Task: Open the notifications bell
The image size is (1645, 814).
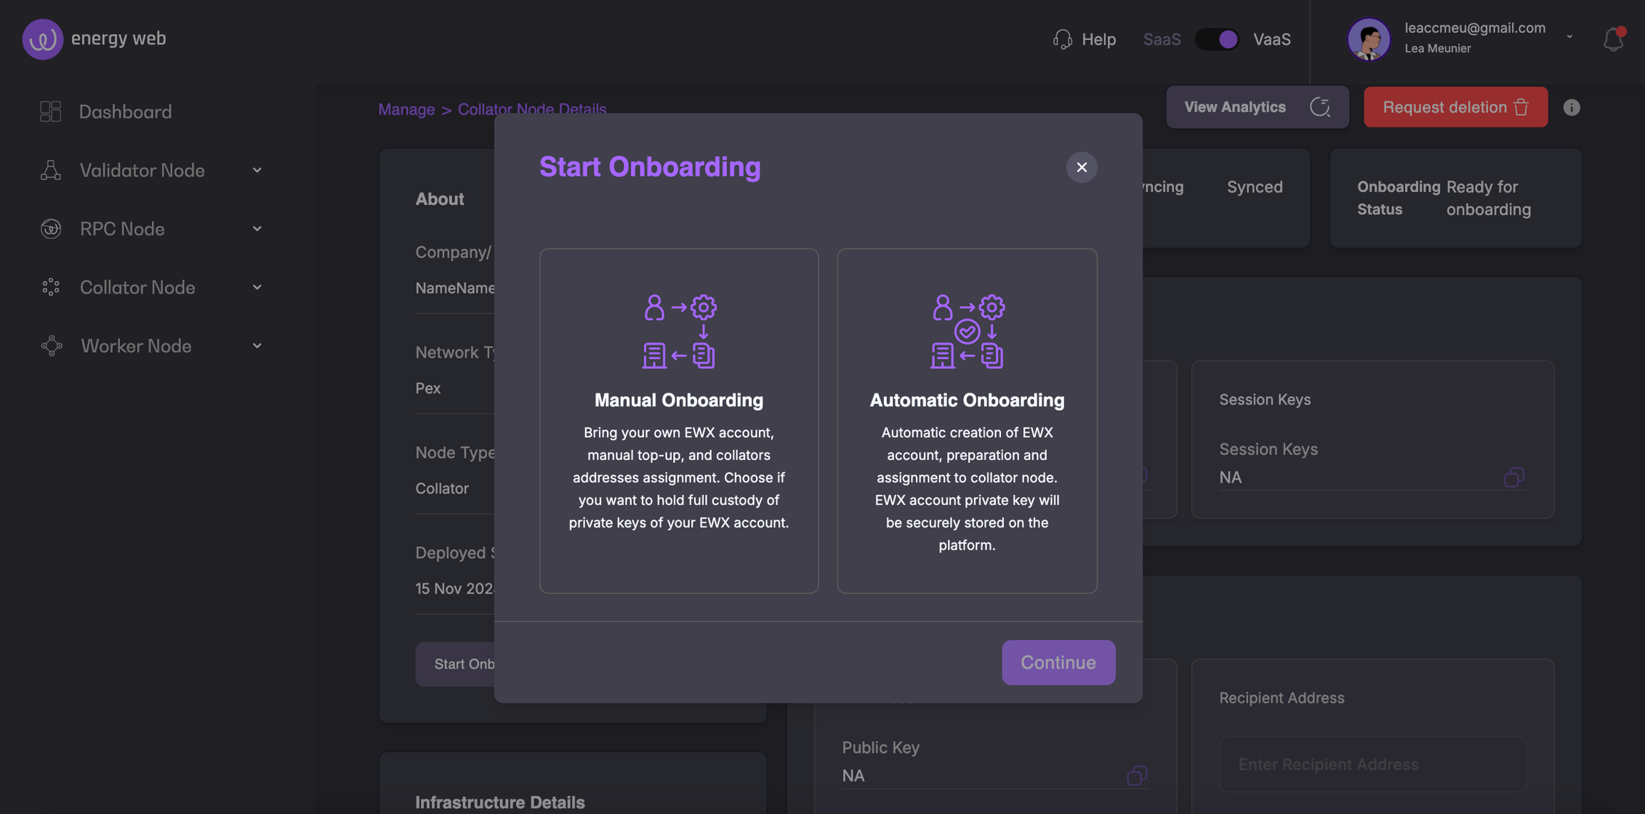Action: click(x=1613, y=39)
